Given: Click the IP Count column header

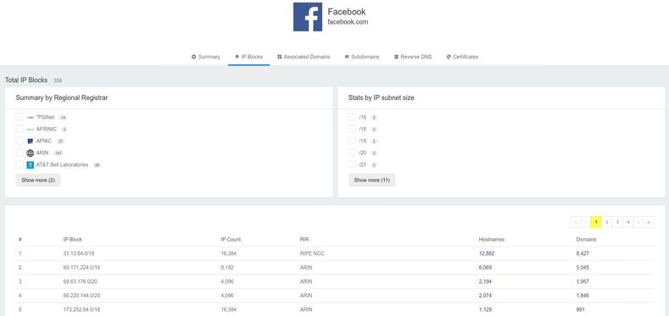Looking at the screenshot, I should click(231, 239).
